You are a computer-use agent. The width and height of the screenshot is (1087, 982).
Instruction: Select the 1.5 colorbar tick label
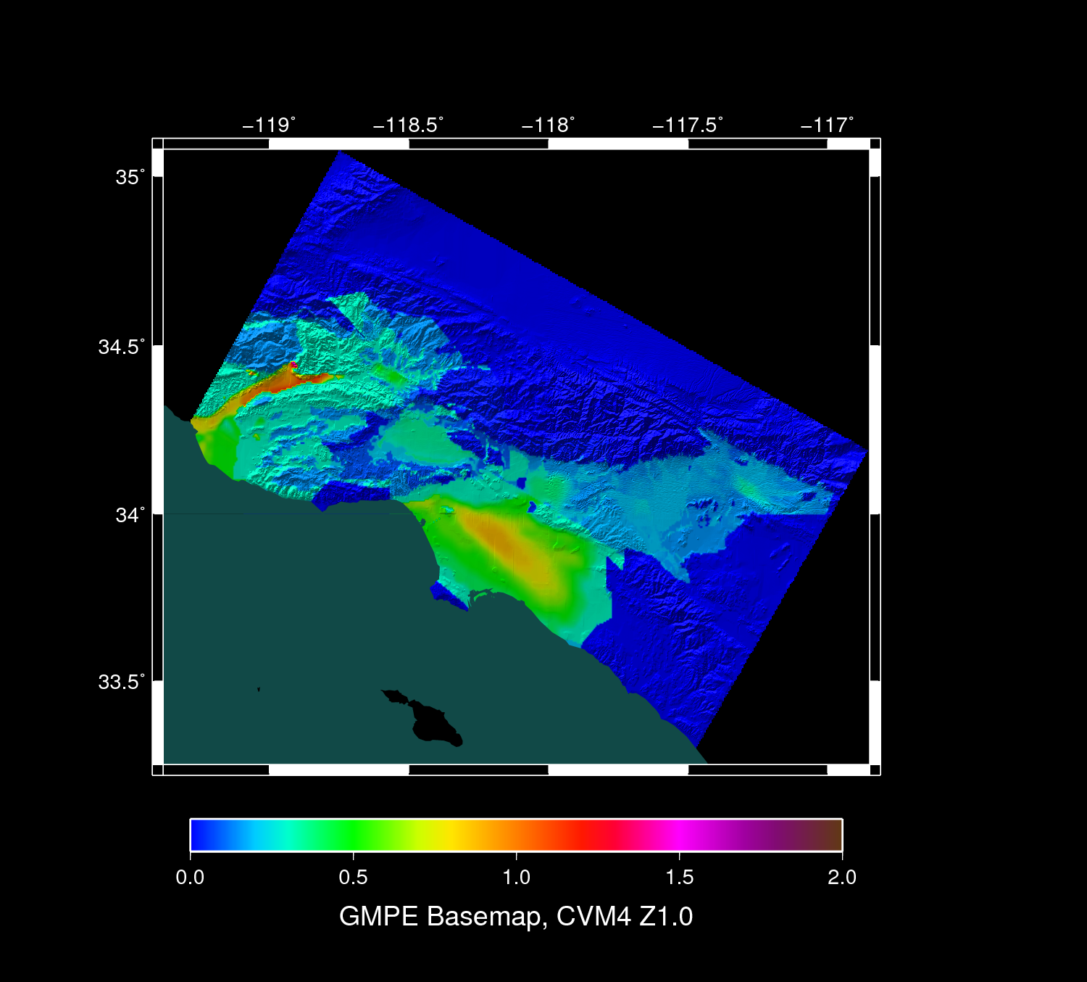679,878
